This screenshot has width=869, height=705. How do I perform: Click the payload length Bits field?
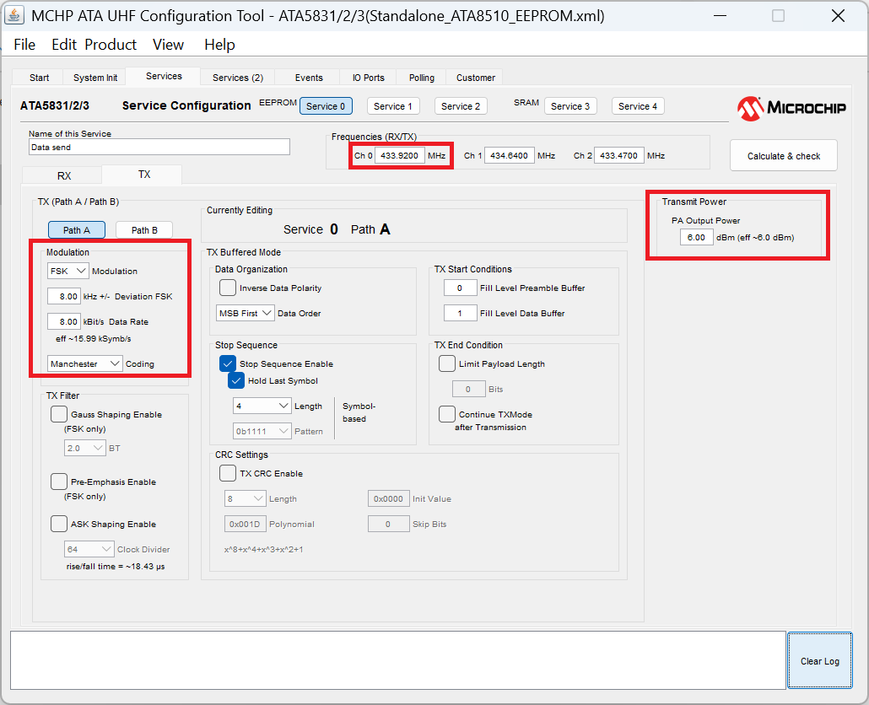[469, 389]
